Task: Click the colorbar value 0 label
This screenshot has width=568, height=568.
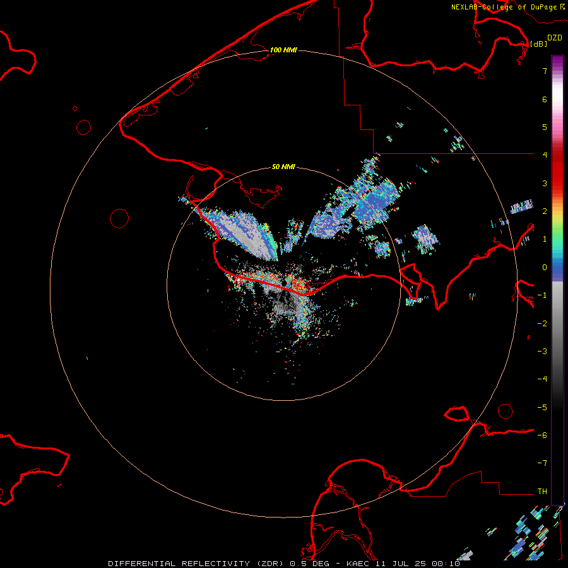Action: click(545, 268)
